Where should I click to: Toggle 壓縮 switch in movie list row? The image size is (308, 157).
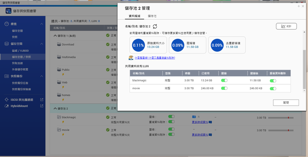172,129
